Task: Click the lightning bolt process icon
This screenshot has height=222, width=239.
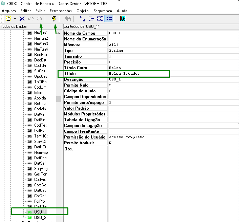Action: (x=54, y=19)
